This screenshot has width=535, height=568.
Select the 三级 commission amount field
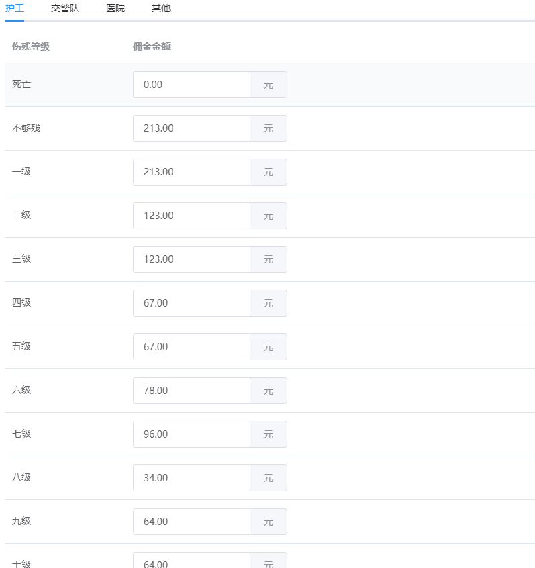coord(192,259)
